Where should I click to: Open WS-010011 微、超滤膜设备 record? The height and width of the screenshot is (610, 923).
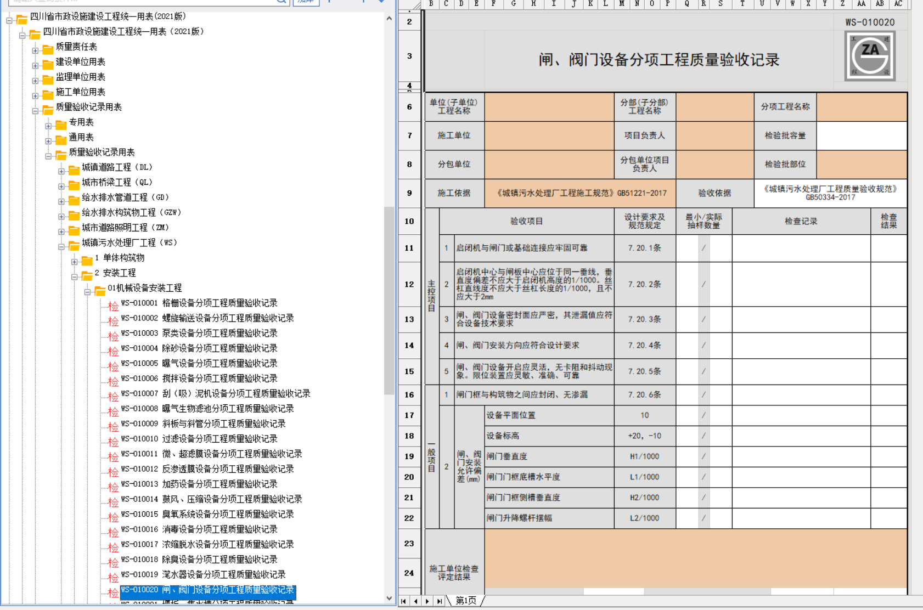click(211, 454)
